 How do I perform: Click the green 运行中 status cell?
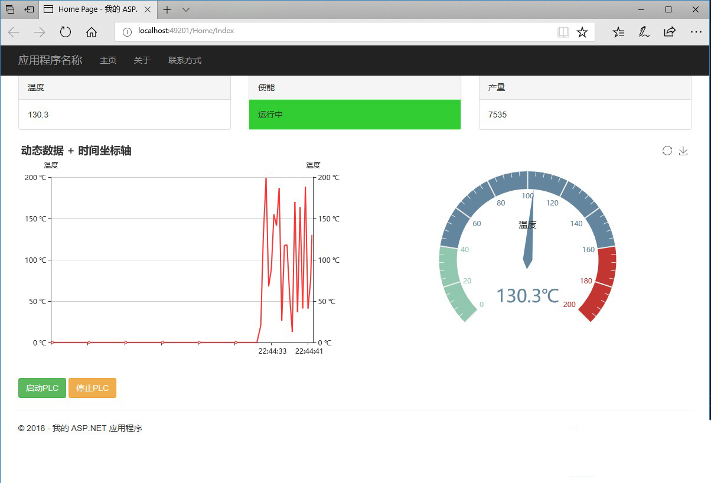pos(355,115)
